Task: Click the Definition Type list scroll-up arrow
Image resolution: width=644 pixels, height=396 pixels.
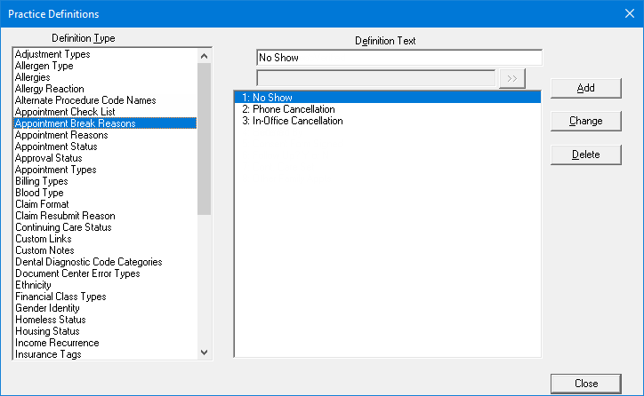Action: pos(204,56)
